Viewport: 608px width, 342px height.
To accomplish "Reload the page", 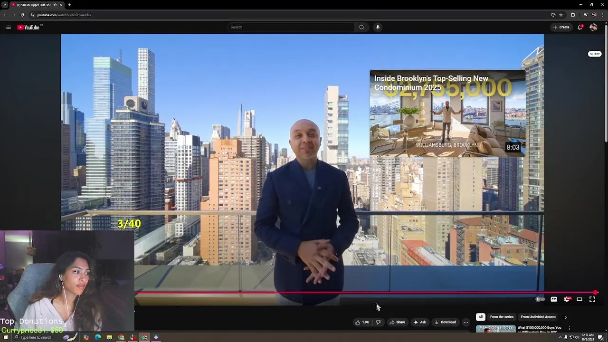I will (22, 15).
